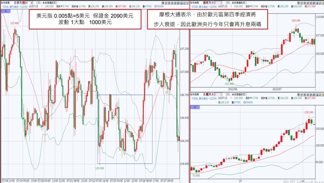Click the 技術線圖 title of left panel

coord(5,3)
